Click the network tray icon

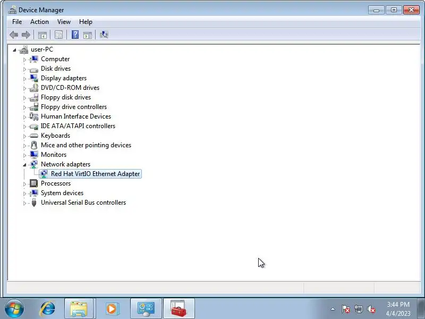click(x=358, y=309)
